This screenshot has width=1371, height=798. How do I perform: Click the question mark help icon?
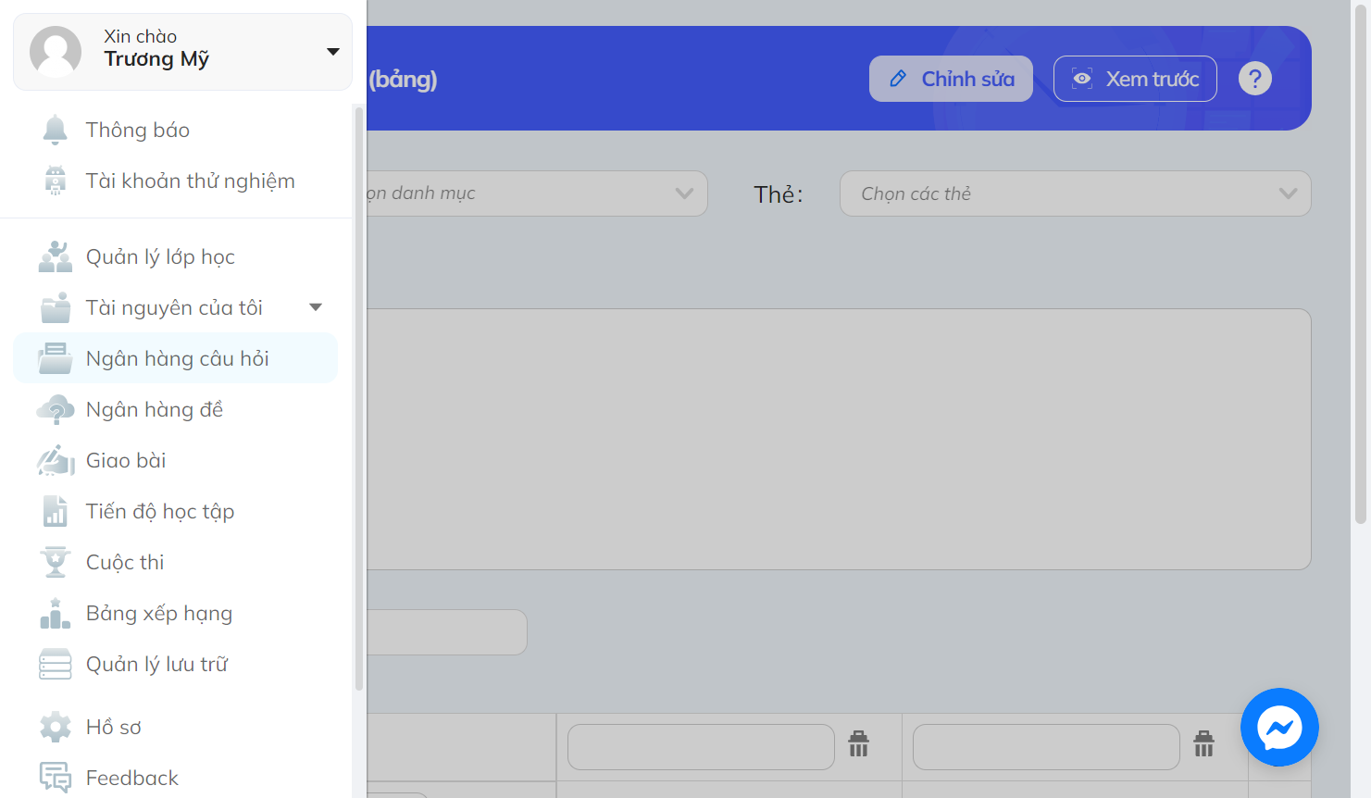coord(1255,79)
